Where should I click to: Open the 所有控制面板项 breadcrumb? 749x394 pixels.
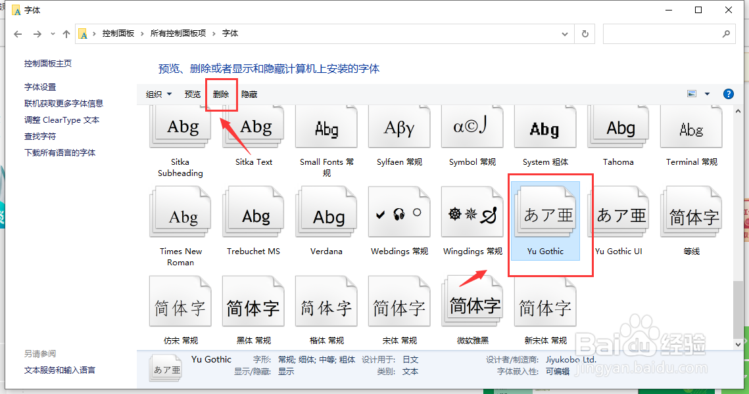178,33
